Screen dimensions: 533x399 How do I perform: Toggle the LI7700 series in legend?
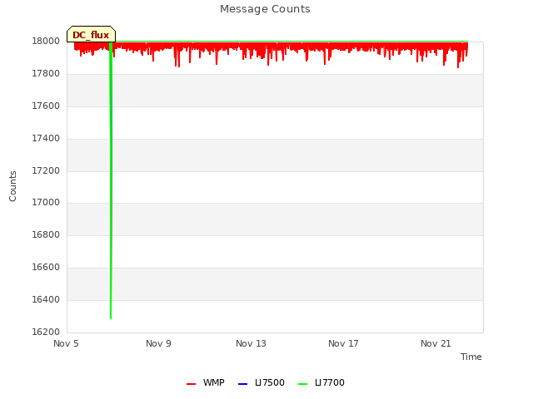point(321,382)
